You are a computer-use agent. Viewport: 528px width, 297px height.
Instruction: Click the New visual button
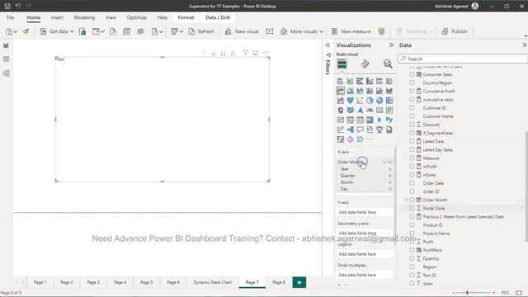tap(242, 31)
